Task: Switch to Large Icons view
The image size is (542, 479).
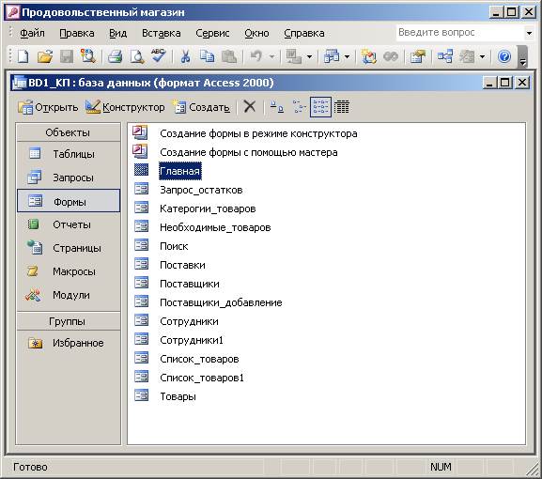Action: click(276, 107)
